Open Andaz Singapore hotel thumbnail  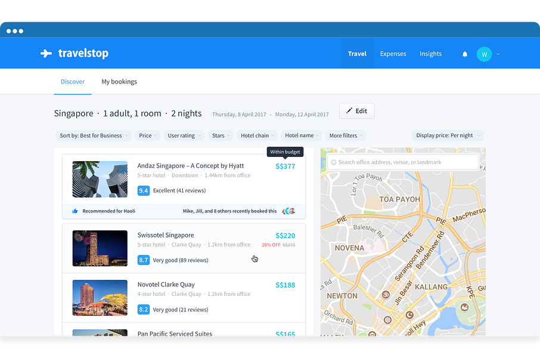pos(100,180)
